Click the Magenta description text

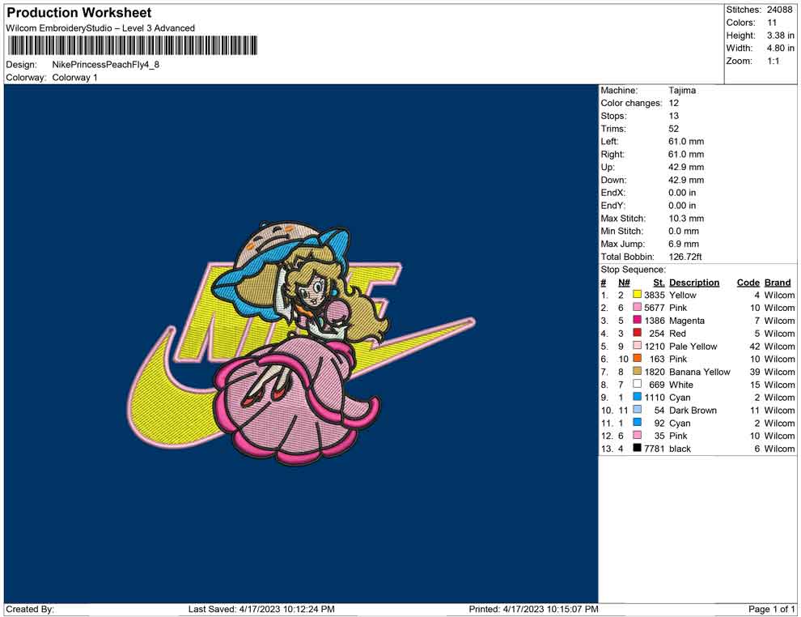687,321
